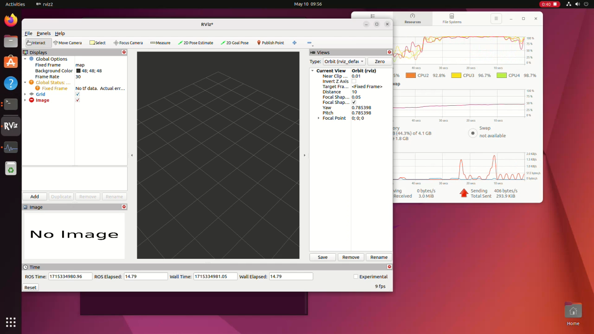
Task: Enable the Focus Camera tool
Action: point(128,43)
